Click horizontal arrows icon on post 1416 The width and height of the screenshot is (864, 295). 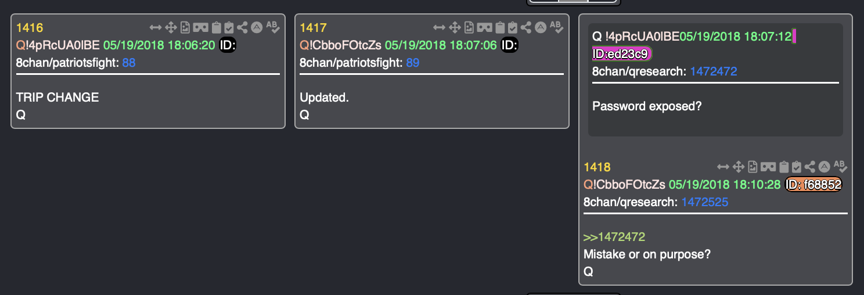tap(156, 27)
